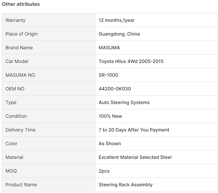The image size is (218, 193).
Task: Select the Brand Name label
Action: [x=19, y=48]
